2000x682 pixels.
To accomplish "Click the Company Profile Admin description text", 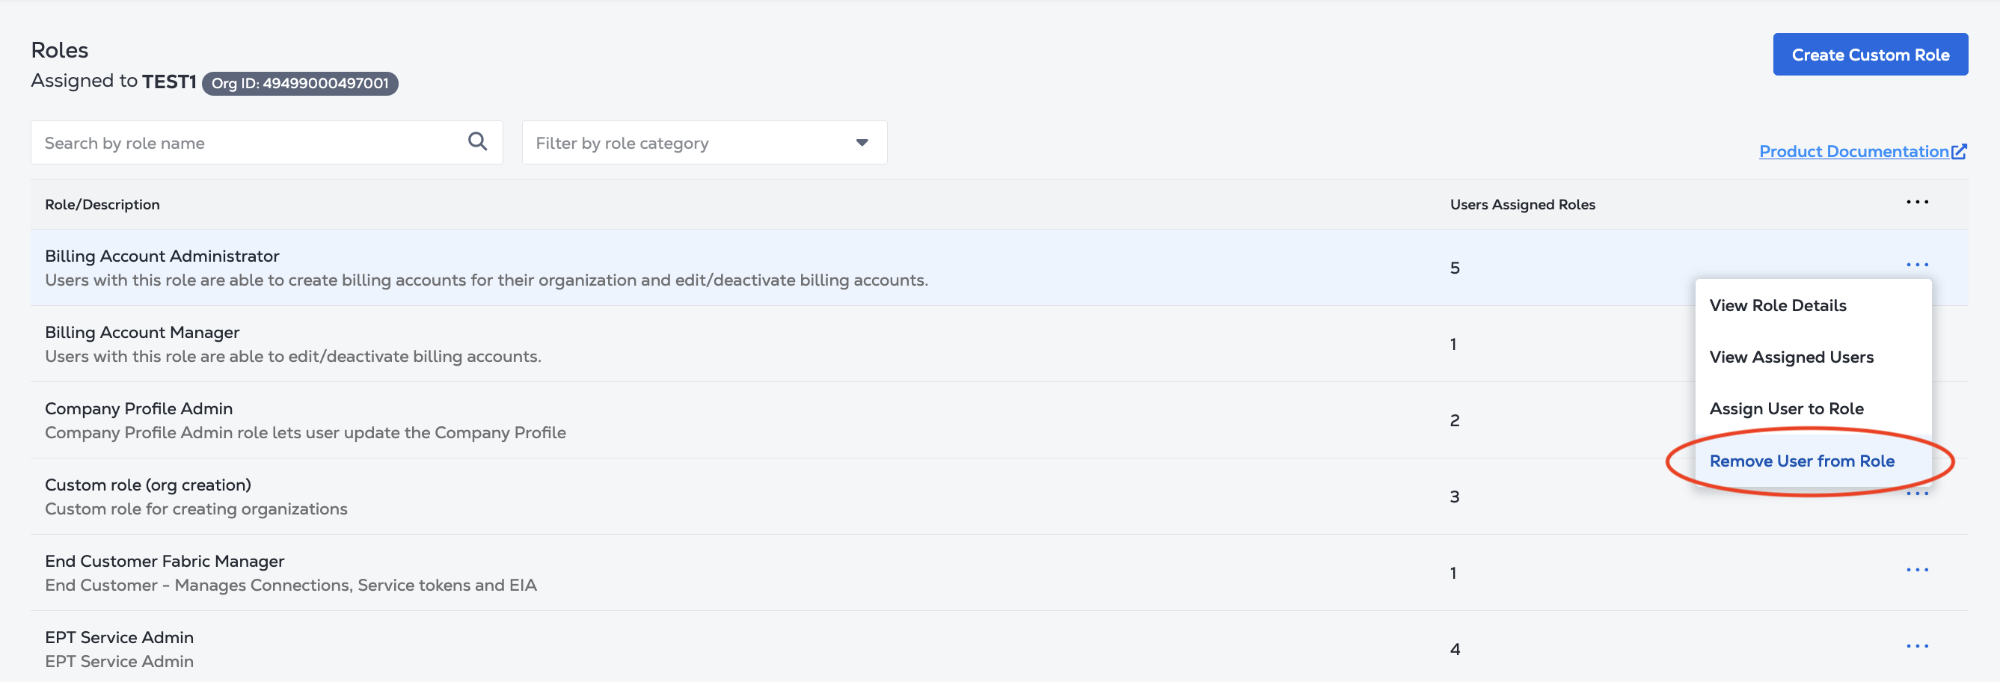I will click(305, 433).
